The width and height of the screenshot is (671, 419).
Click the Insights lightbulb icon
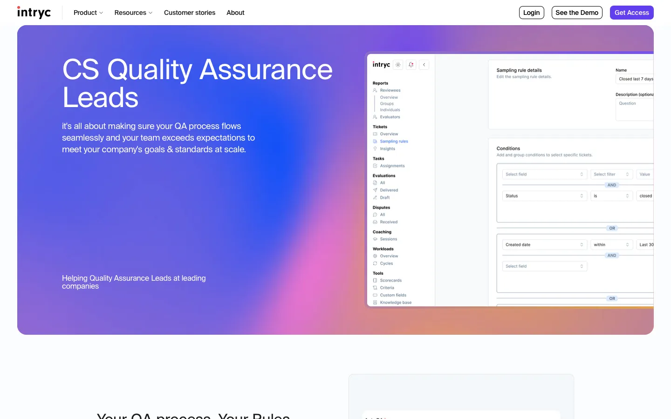tap(375, 149)
